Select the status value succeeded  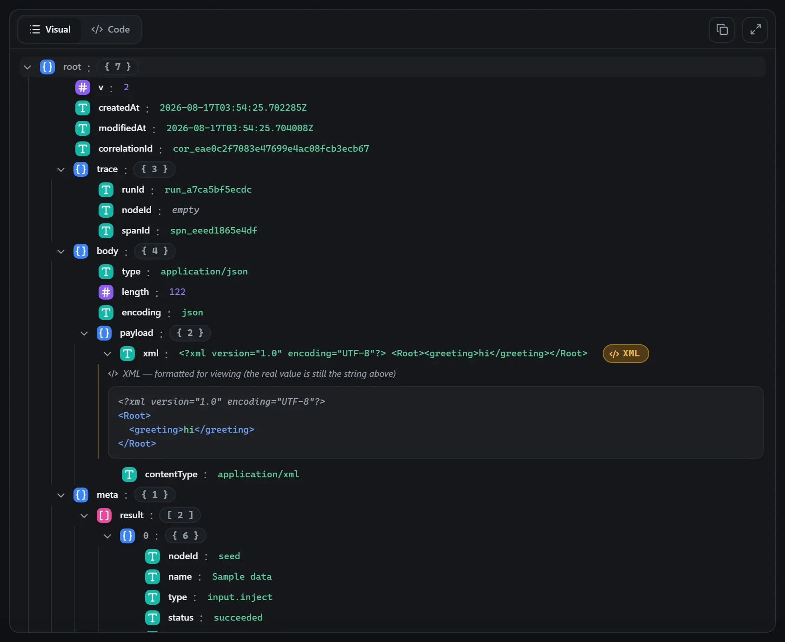(x=238, y=618)
